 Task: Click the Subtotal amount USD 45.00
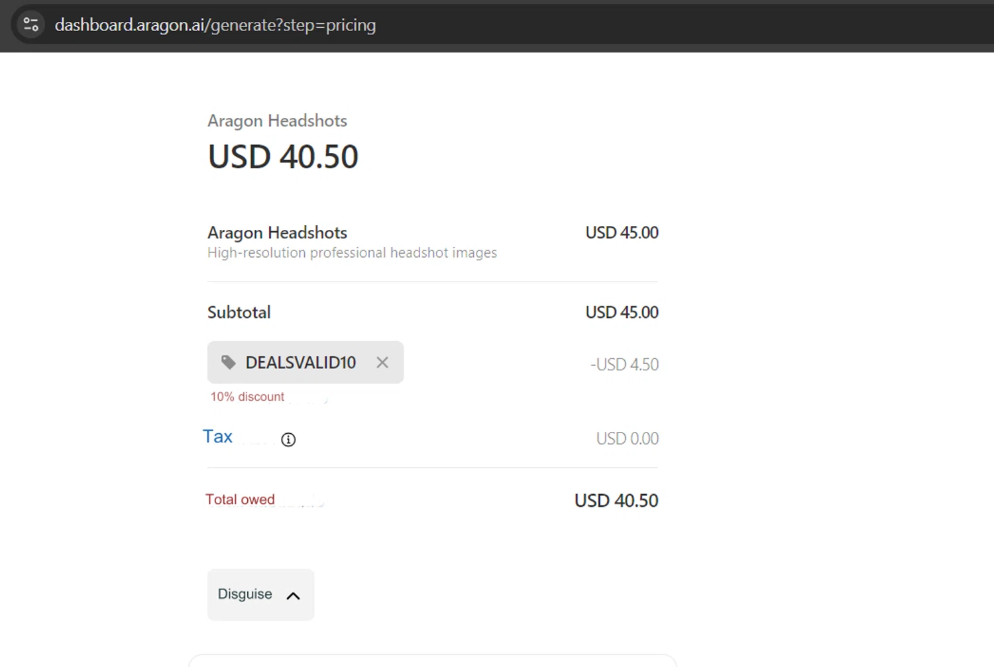click(x=622, y=312)
